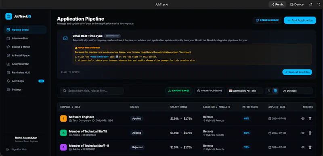The height and width of the screenshot is (156, 323).
Task: View details eye icon for Software Engineer
Action: [303, 118]
